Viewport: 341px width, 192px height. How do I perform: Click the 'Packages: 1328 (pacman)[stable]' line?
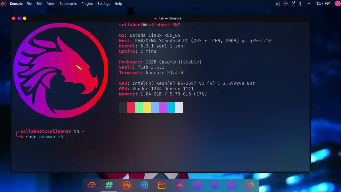pyautogui.click(x=160, y=62)
